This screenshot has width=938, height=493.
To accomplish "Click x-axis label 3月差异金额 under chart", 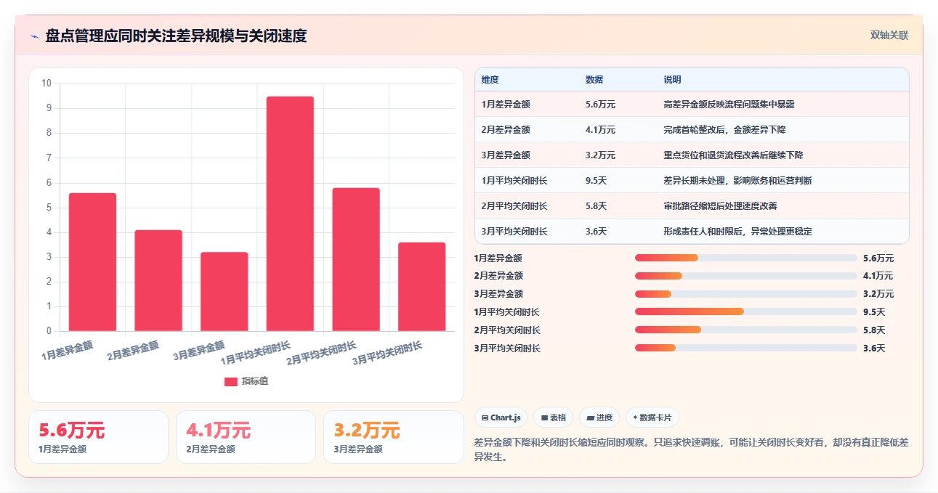I will [x=198, y=351].
